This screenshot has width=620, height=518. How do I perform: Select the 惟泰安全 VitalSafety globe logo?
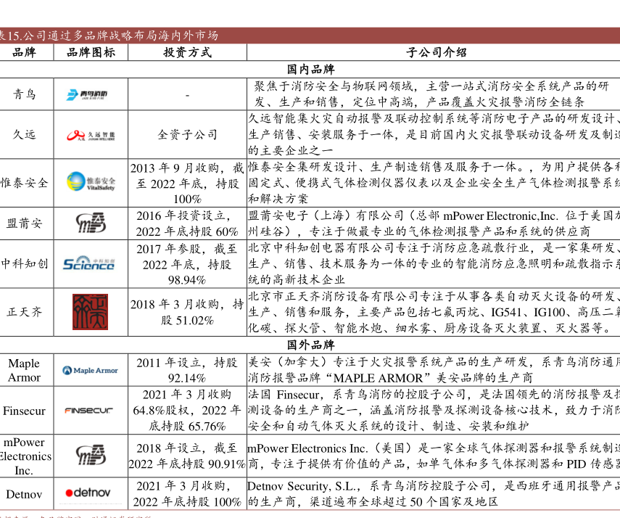point(91,181)
